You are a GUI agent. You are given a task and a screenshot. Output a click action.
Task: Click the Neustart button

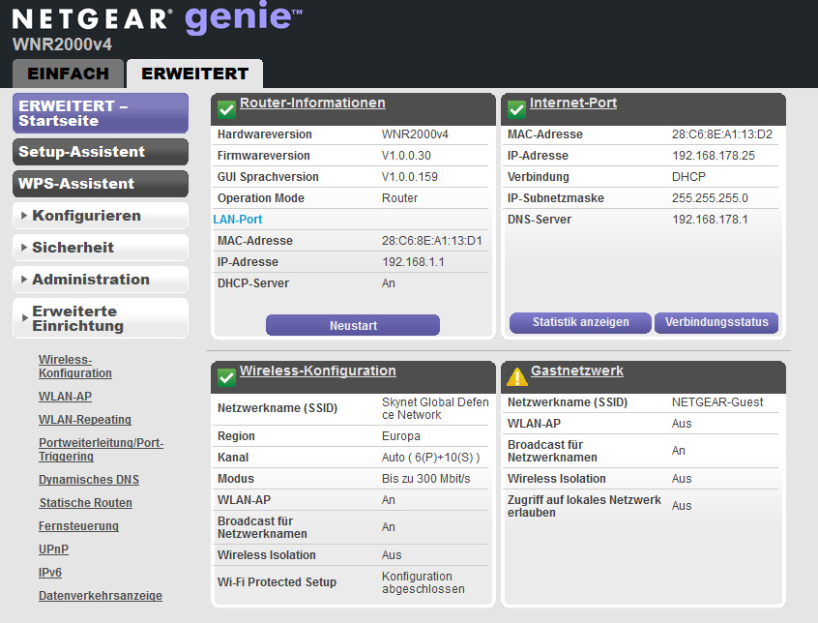click(x=353, y=325)
